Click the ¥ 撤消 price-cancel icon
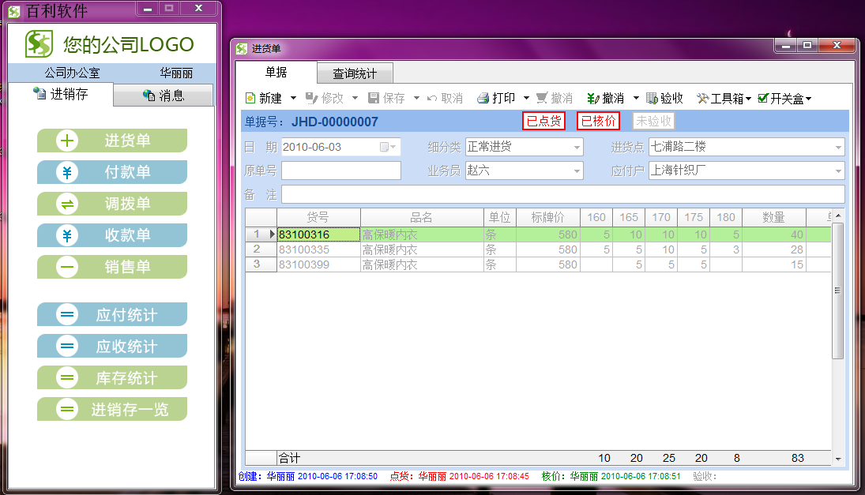The image size is (865, 495). (592, 99)
